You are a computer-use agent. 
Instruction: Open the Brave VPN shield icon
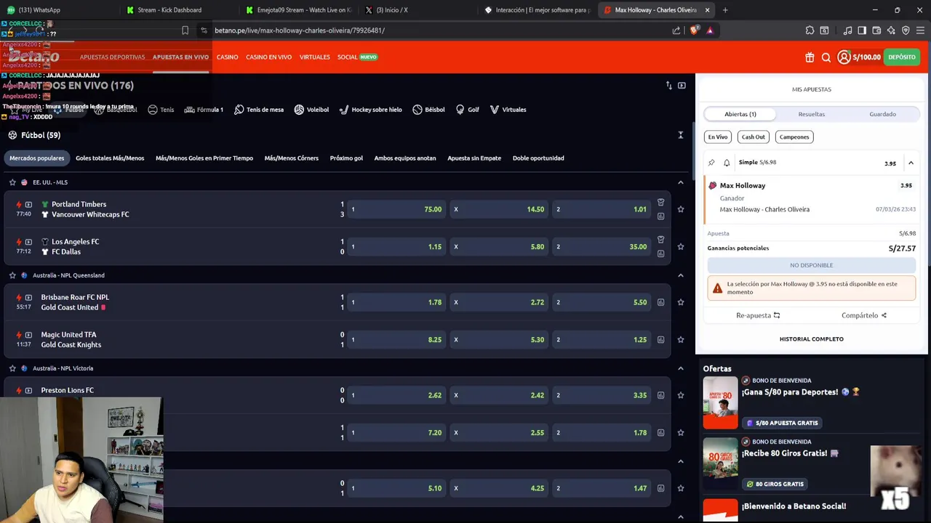[x=906, y=31]
